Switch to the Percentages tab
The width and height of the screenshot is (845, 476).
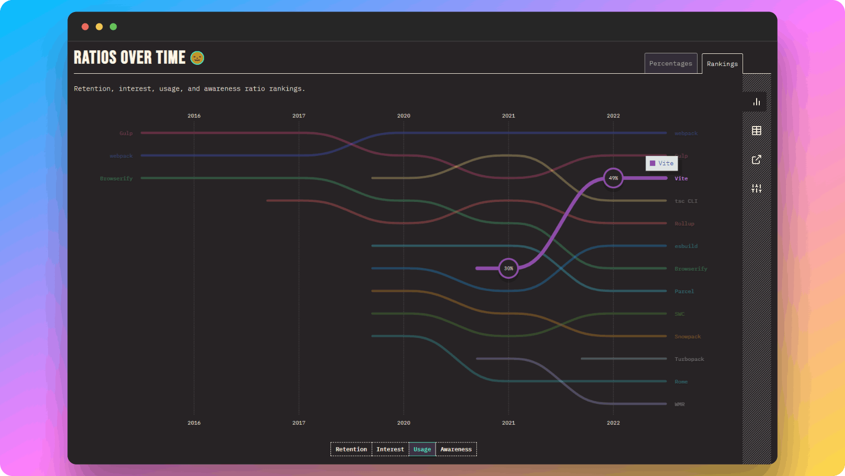point(671,63)
